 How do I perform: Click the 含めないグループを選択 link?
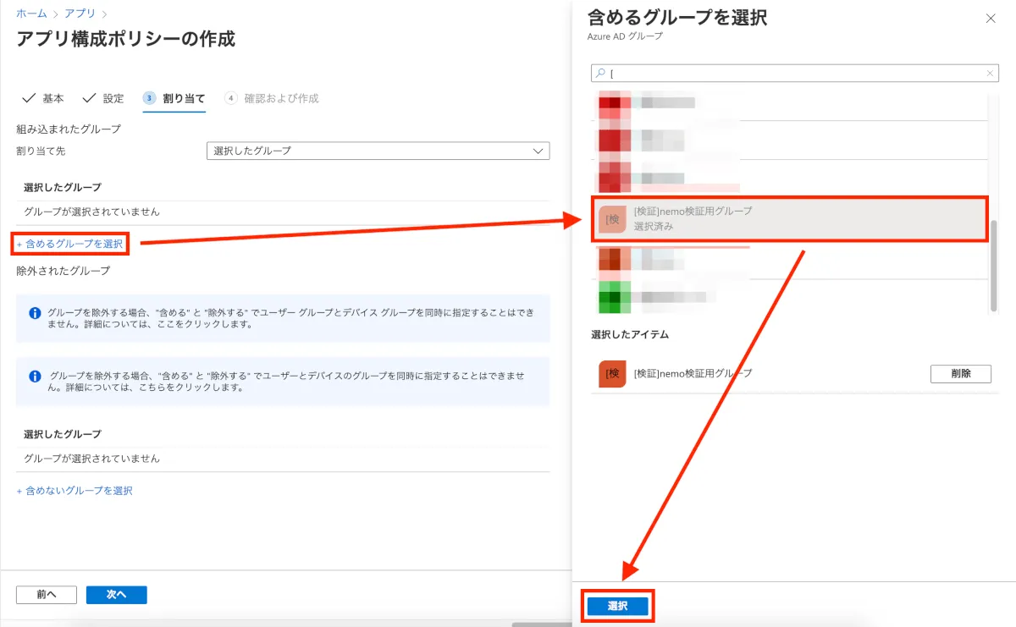[75, 491]
